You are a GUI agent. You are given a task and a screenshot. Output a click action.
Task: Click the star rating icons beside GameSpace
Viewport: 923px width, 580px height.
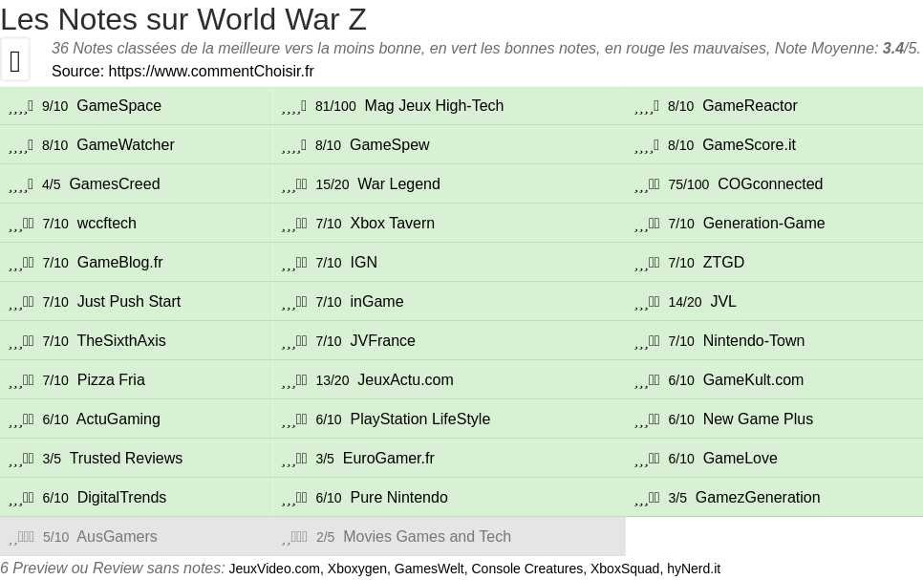(21, 106)
